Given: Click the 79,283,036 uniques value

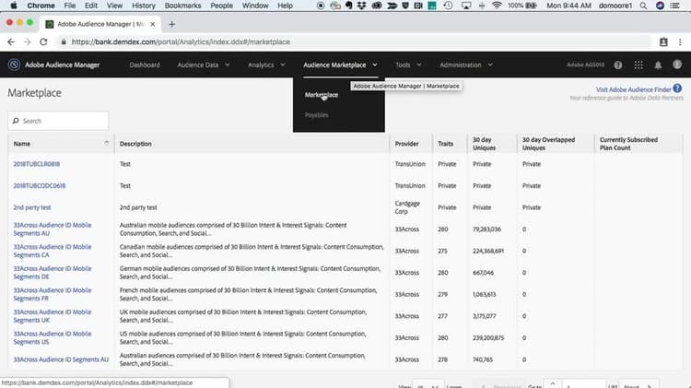Looking at the screenshot, I should point(486,229).
